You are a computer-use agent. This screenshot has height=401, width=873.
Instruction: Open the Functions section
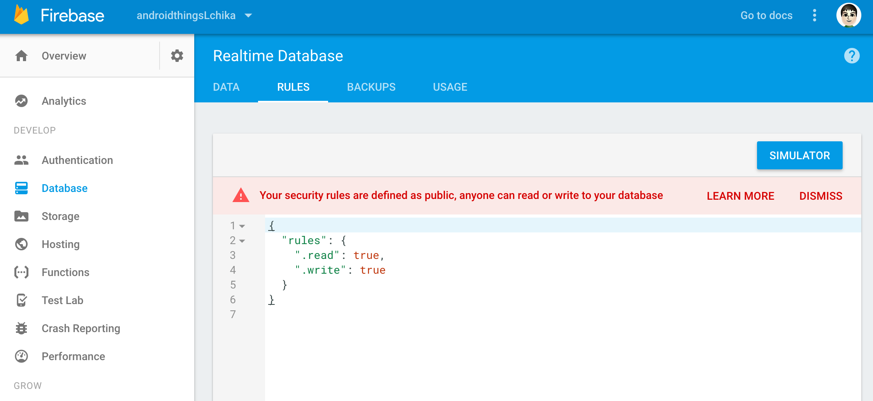click(x=65, y=272)
